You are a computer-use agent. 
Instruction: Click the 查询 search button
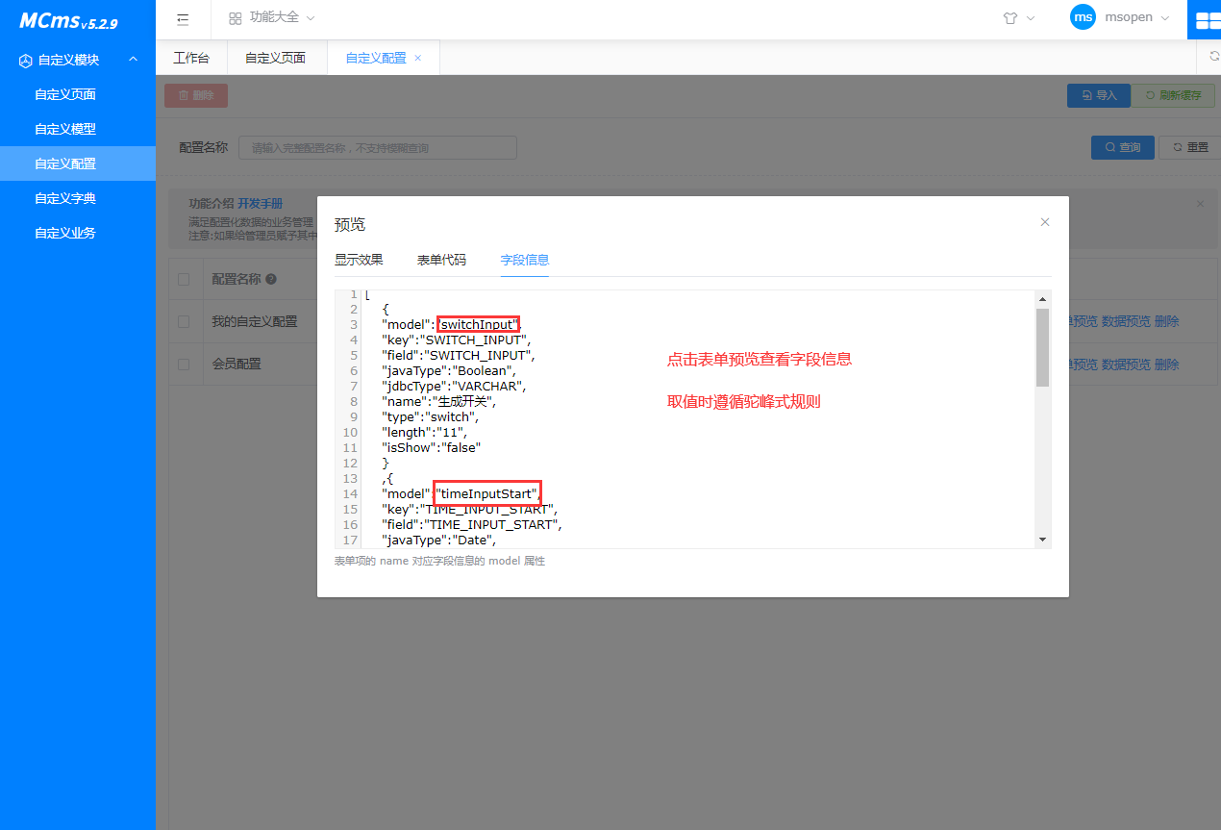(x=1122, y=147)
